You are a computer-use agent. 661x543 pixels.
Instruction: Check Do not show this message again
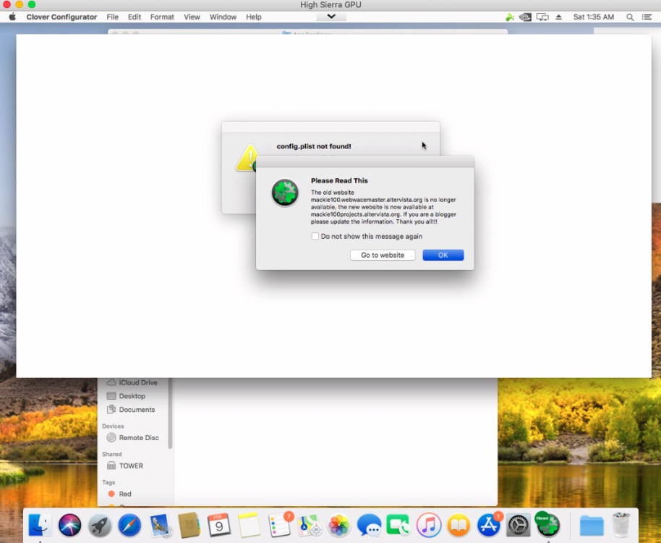pyautogui.click(x=315, y=236)
